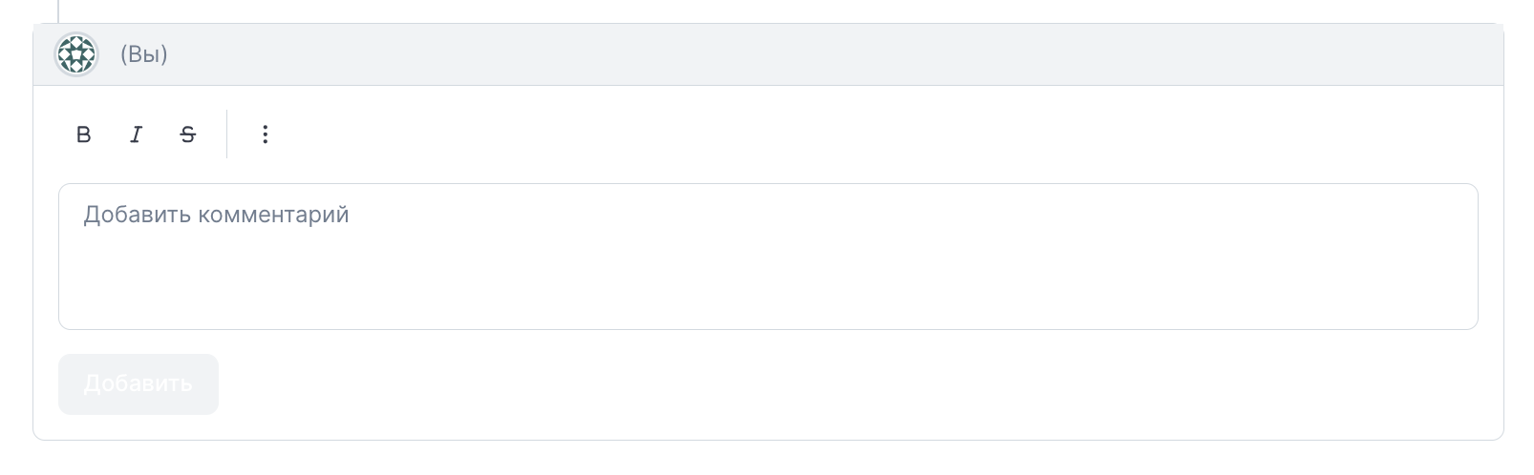This screenshot has width=1534, height=475.
Task: Select the B toolbar item
Action: 83,134
